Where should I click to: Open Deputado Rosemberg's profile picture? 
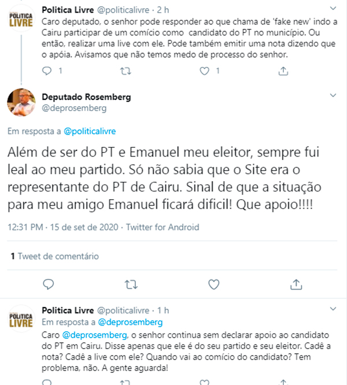click(21, 102)
